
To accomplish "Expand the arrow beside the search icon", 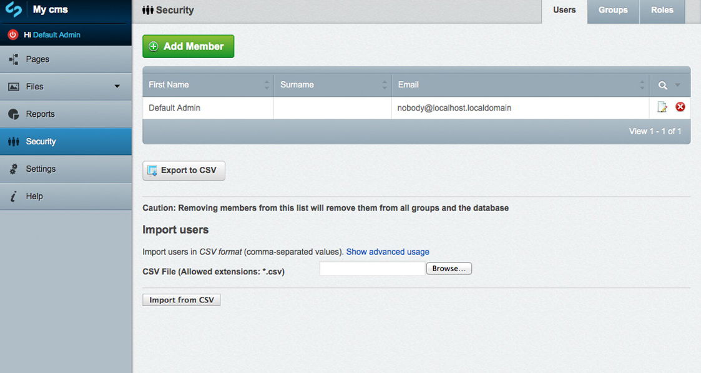I will pos(677,85).
